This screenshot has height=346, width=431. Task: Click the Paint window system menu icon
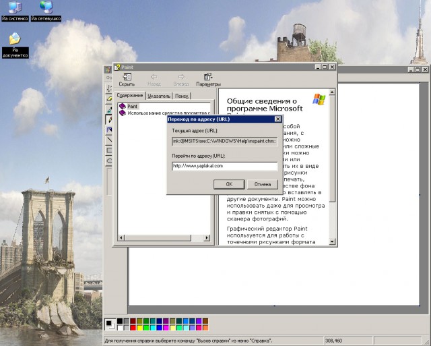[108, 69]
